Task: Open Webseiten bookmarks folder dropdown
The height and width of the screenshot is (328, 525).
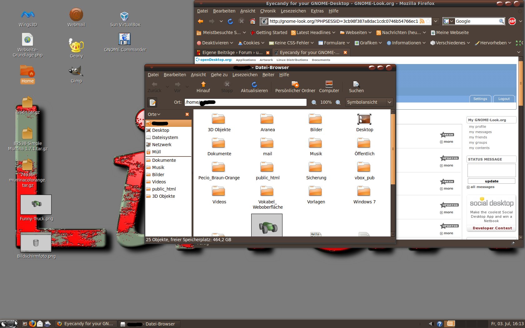Action: click(x=356, y=32)
